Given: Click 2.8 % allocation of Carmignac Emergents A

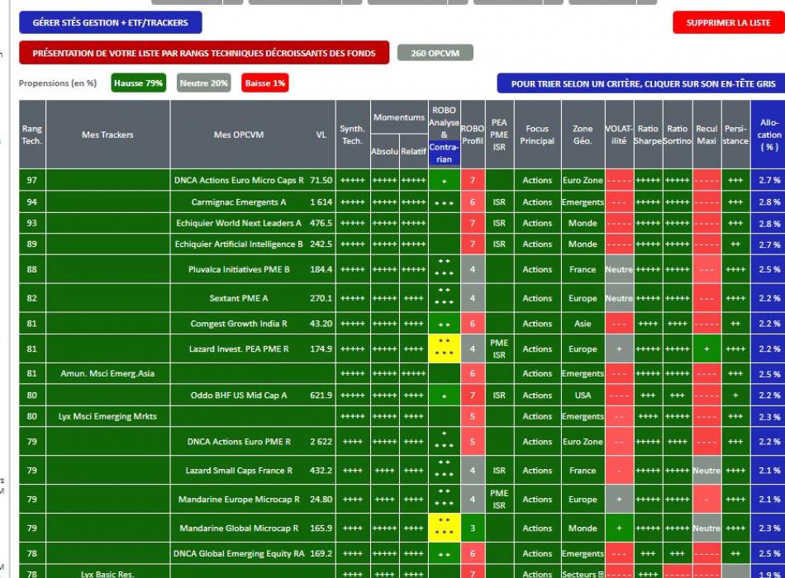Looking at the screenshot, I should (768, 202).
